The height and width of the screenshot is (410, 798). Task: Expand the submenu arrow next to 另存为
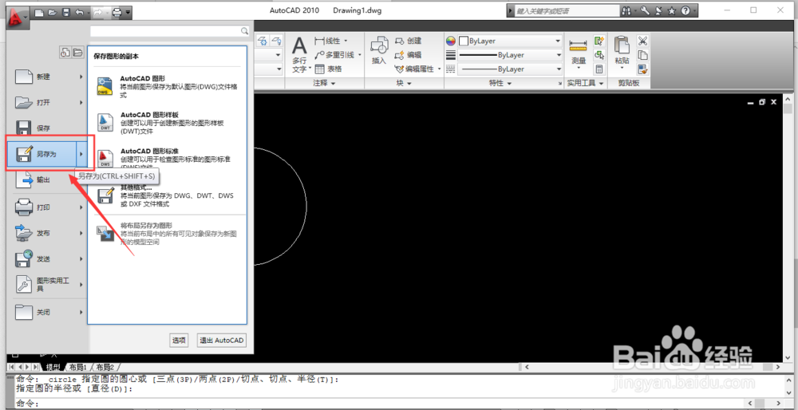point(81,153)
